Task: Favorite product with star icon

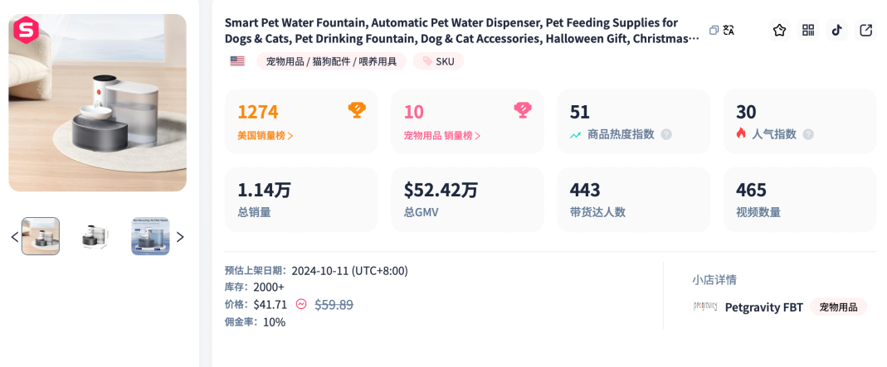Action: click(x=779, y=30)
